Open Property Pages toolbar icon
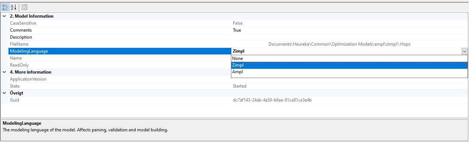The width and height of the screenshot is (469, 142). point(24,7)
